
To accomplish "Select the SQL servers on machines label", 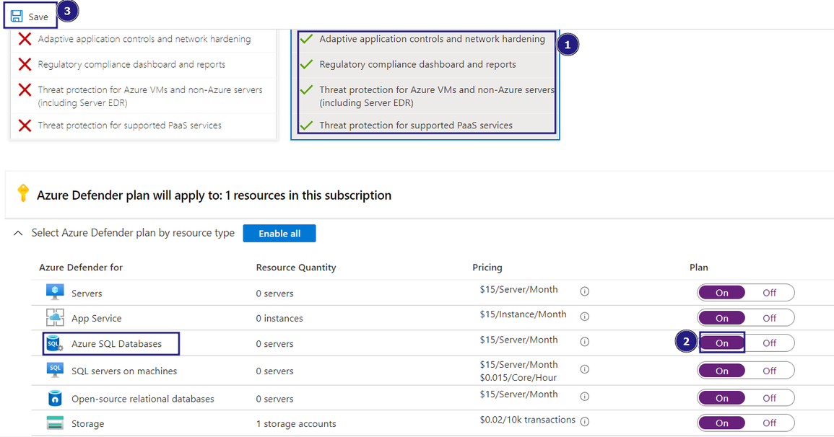I will coord(124,371).
